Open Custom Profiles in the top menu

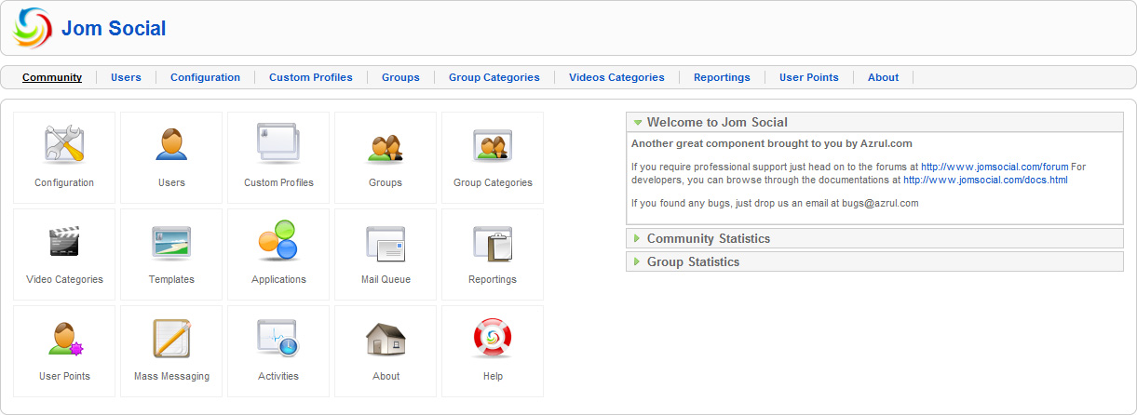[311, 77]
